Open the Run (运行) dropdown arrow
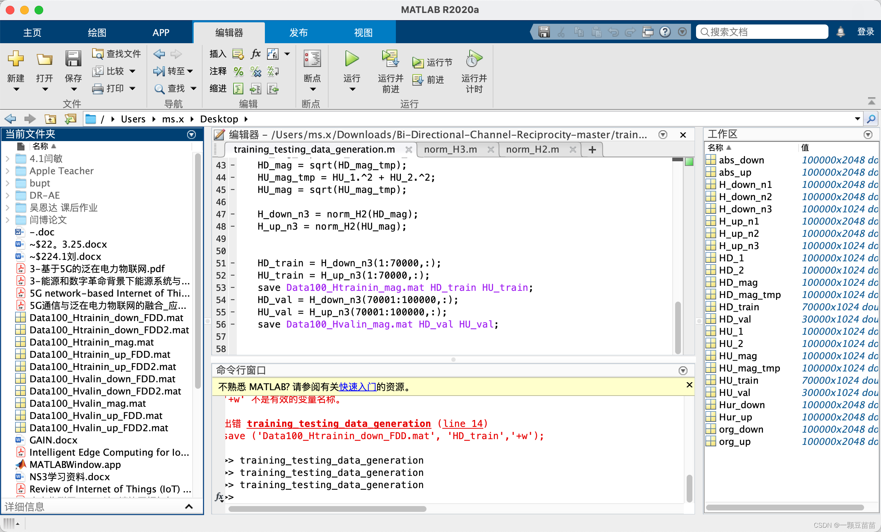881x532 pixels. click(352, 89)
